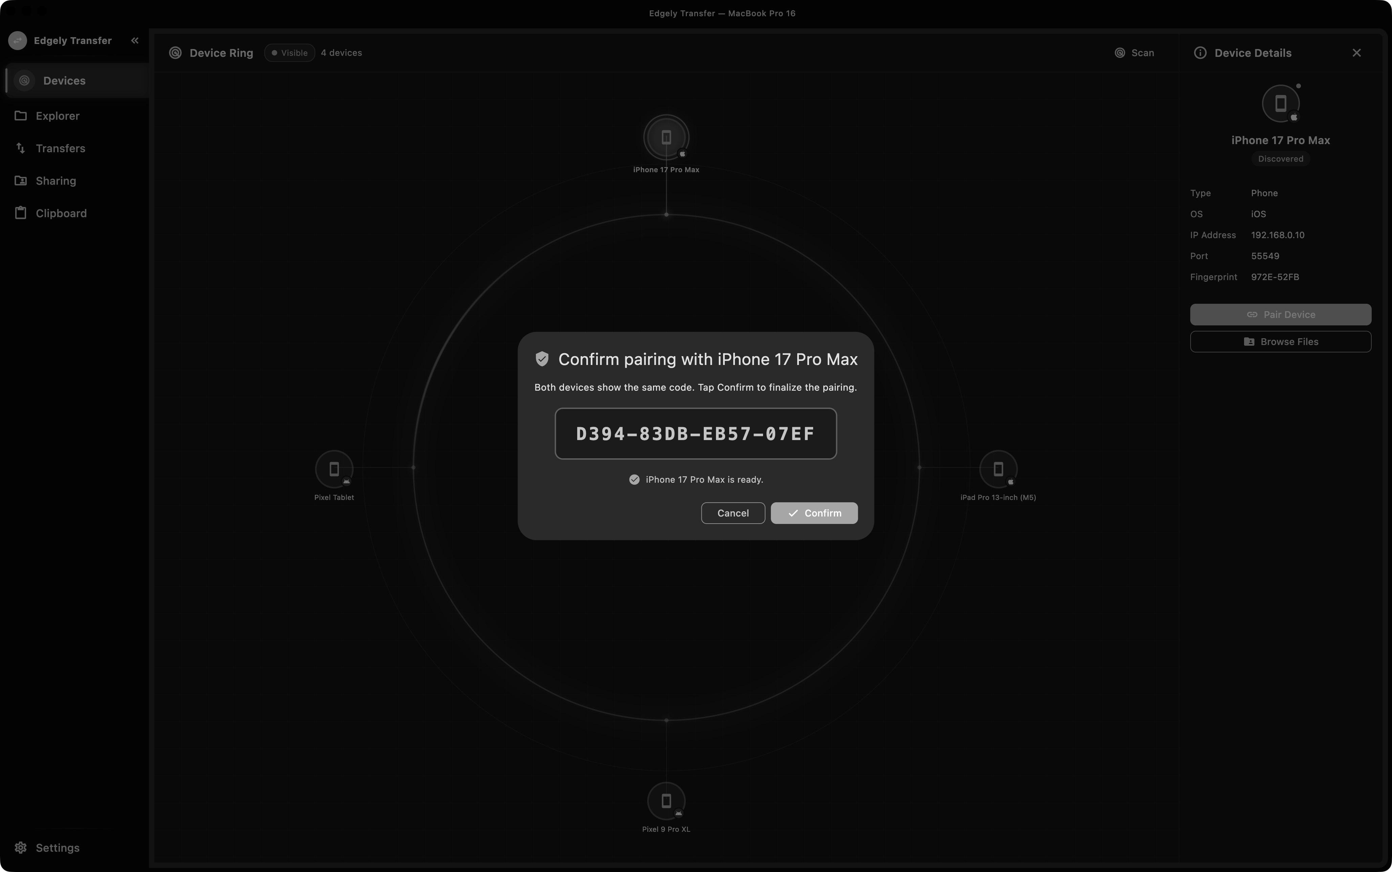Start a Scan for devices
This screenshot has height=872, width=1392.
(x=1134, y=52)
